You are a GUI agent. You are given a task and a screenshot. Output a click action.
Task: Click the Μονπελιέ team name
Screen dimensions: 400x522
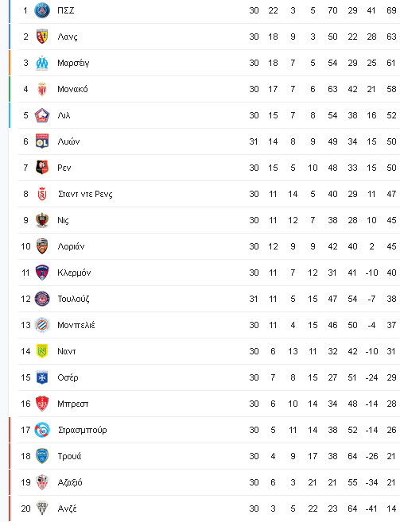coord(76,325)
